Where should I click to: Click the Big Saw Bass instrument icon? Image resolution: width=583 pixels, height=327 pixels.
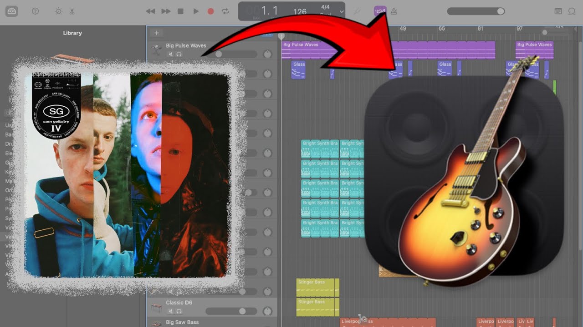point(157,323)
